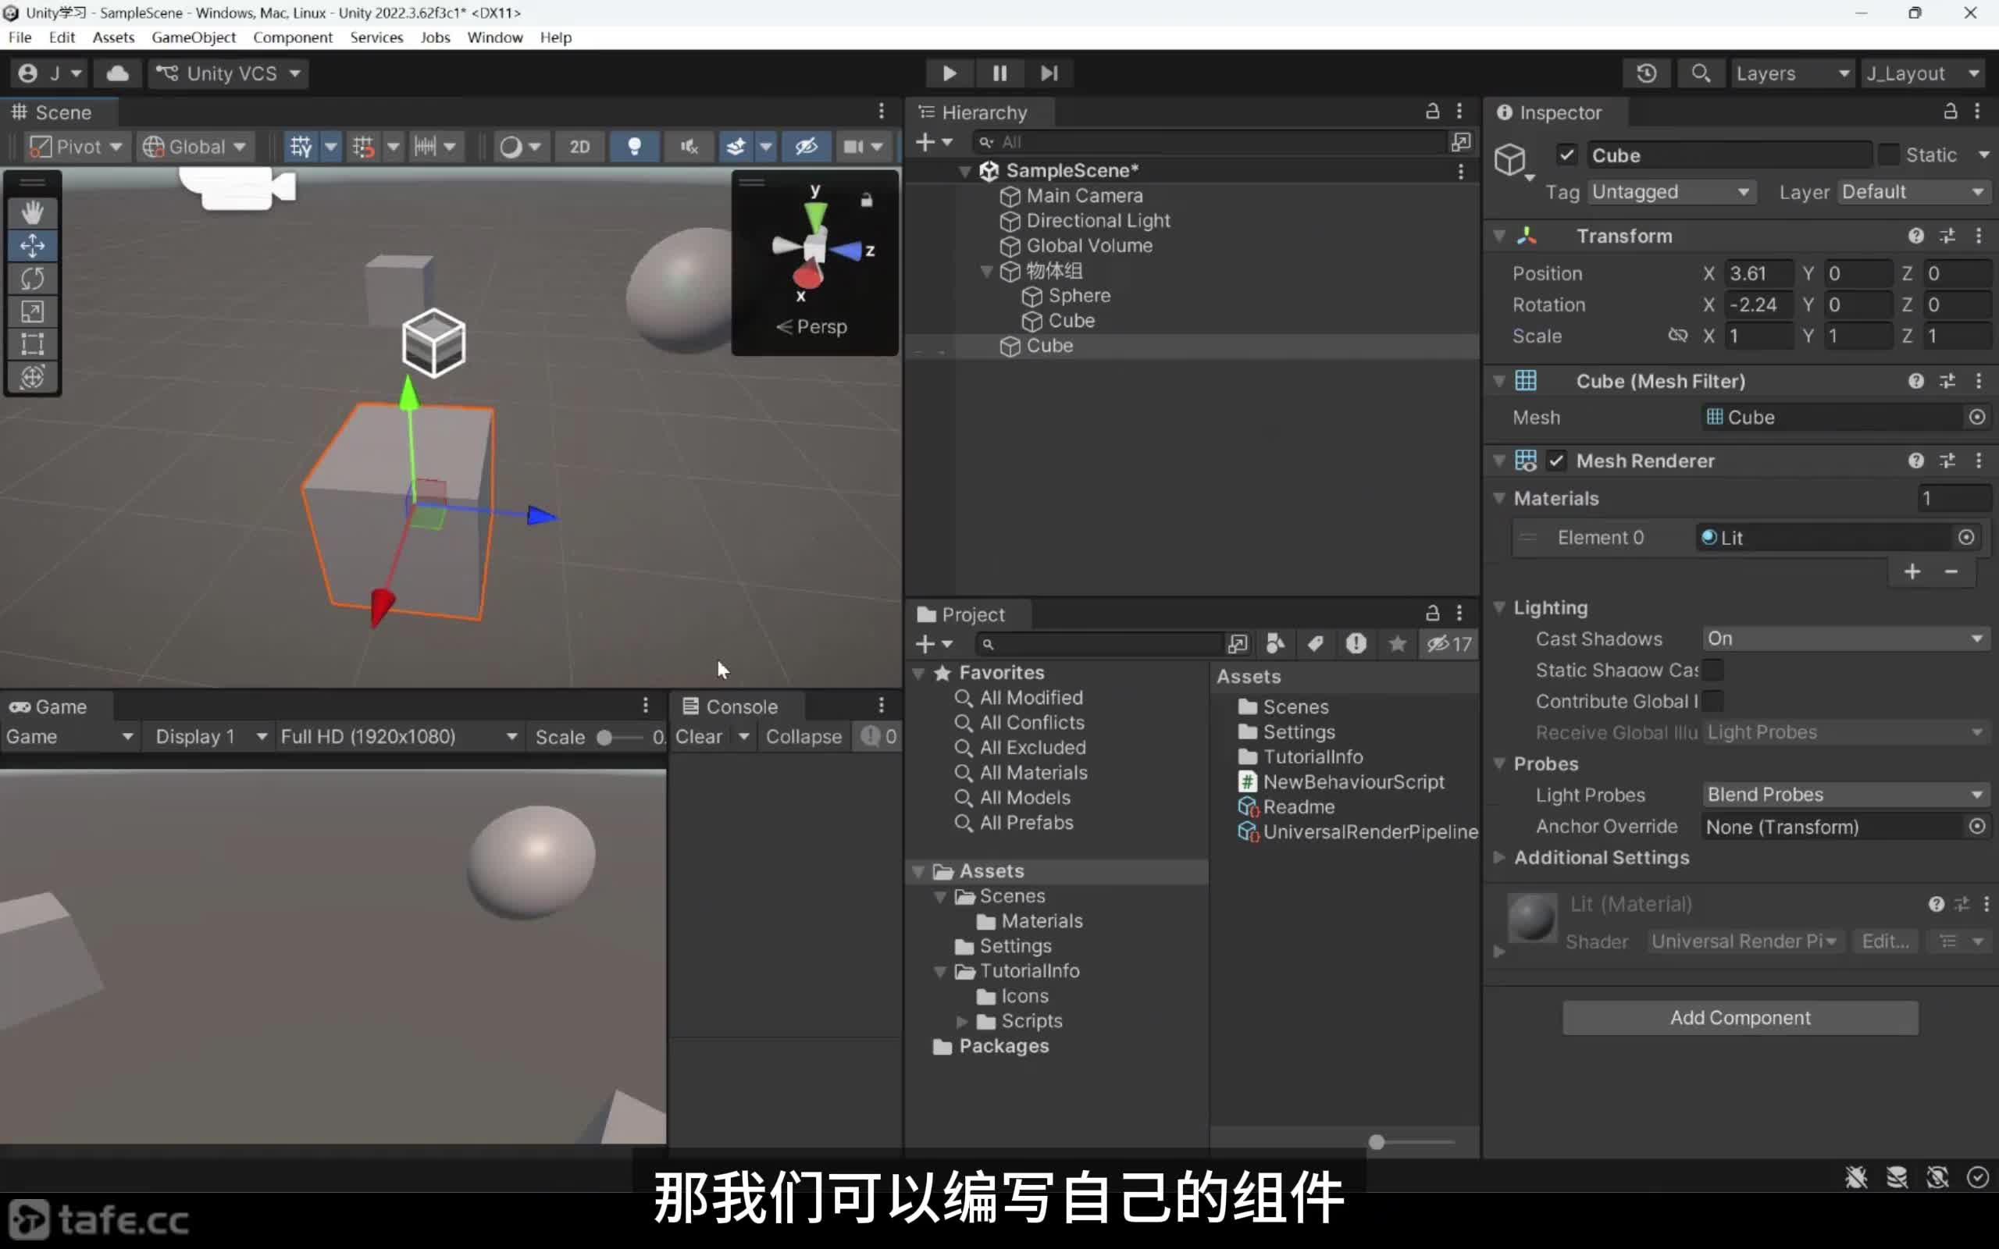The height and width of the screenshot is (1249, 1999).
Task: Toggle Scene lighting bulb
Action: 633,147
